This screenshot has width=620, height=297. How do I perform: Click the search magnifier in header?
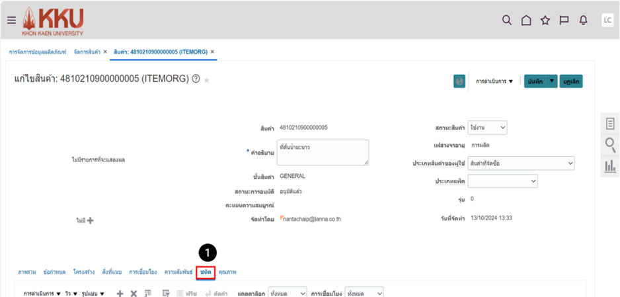click(x=507, y=20)
